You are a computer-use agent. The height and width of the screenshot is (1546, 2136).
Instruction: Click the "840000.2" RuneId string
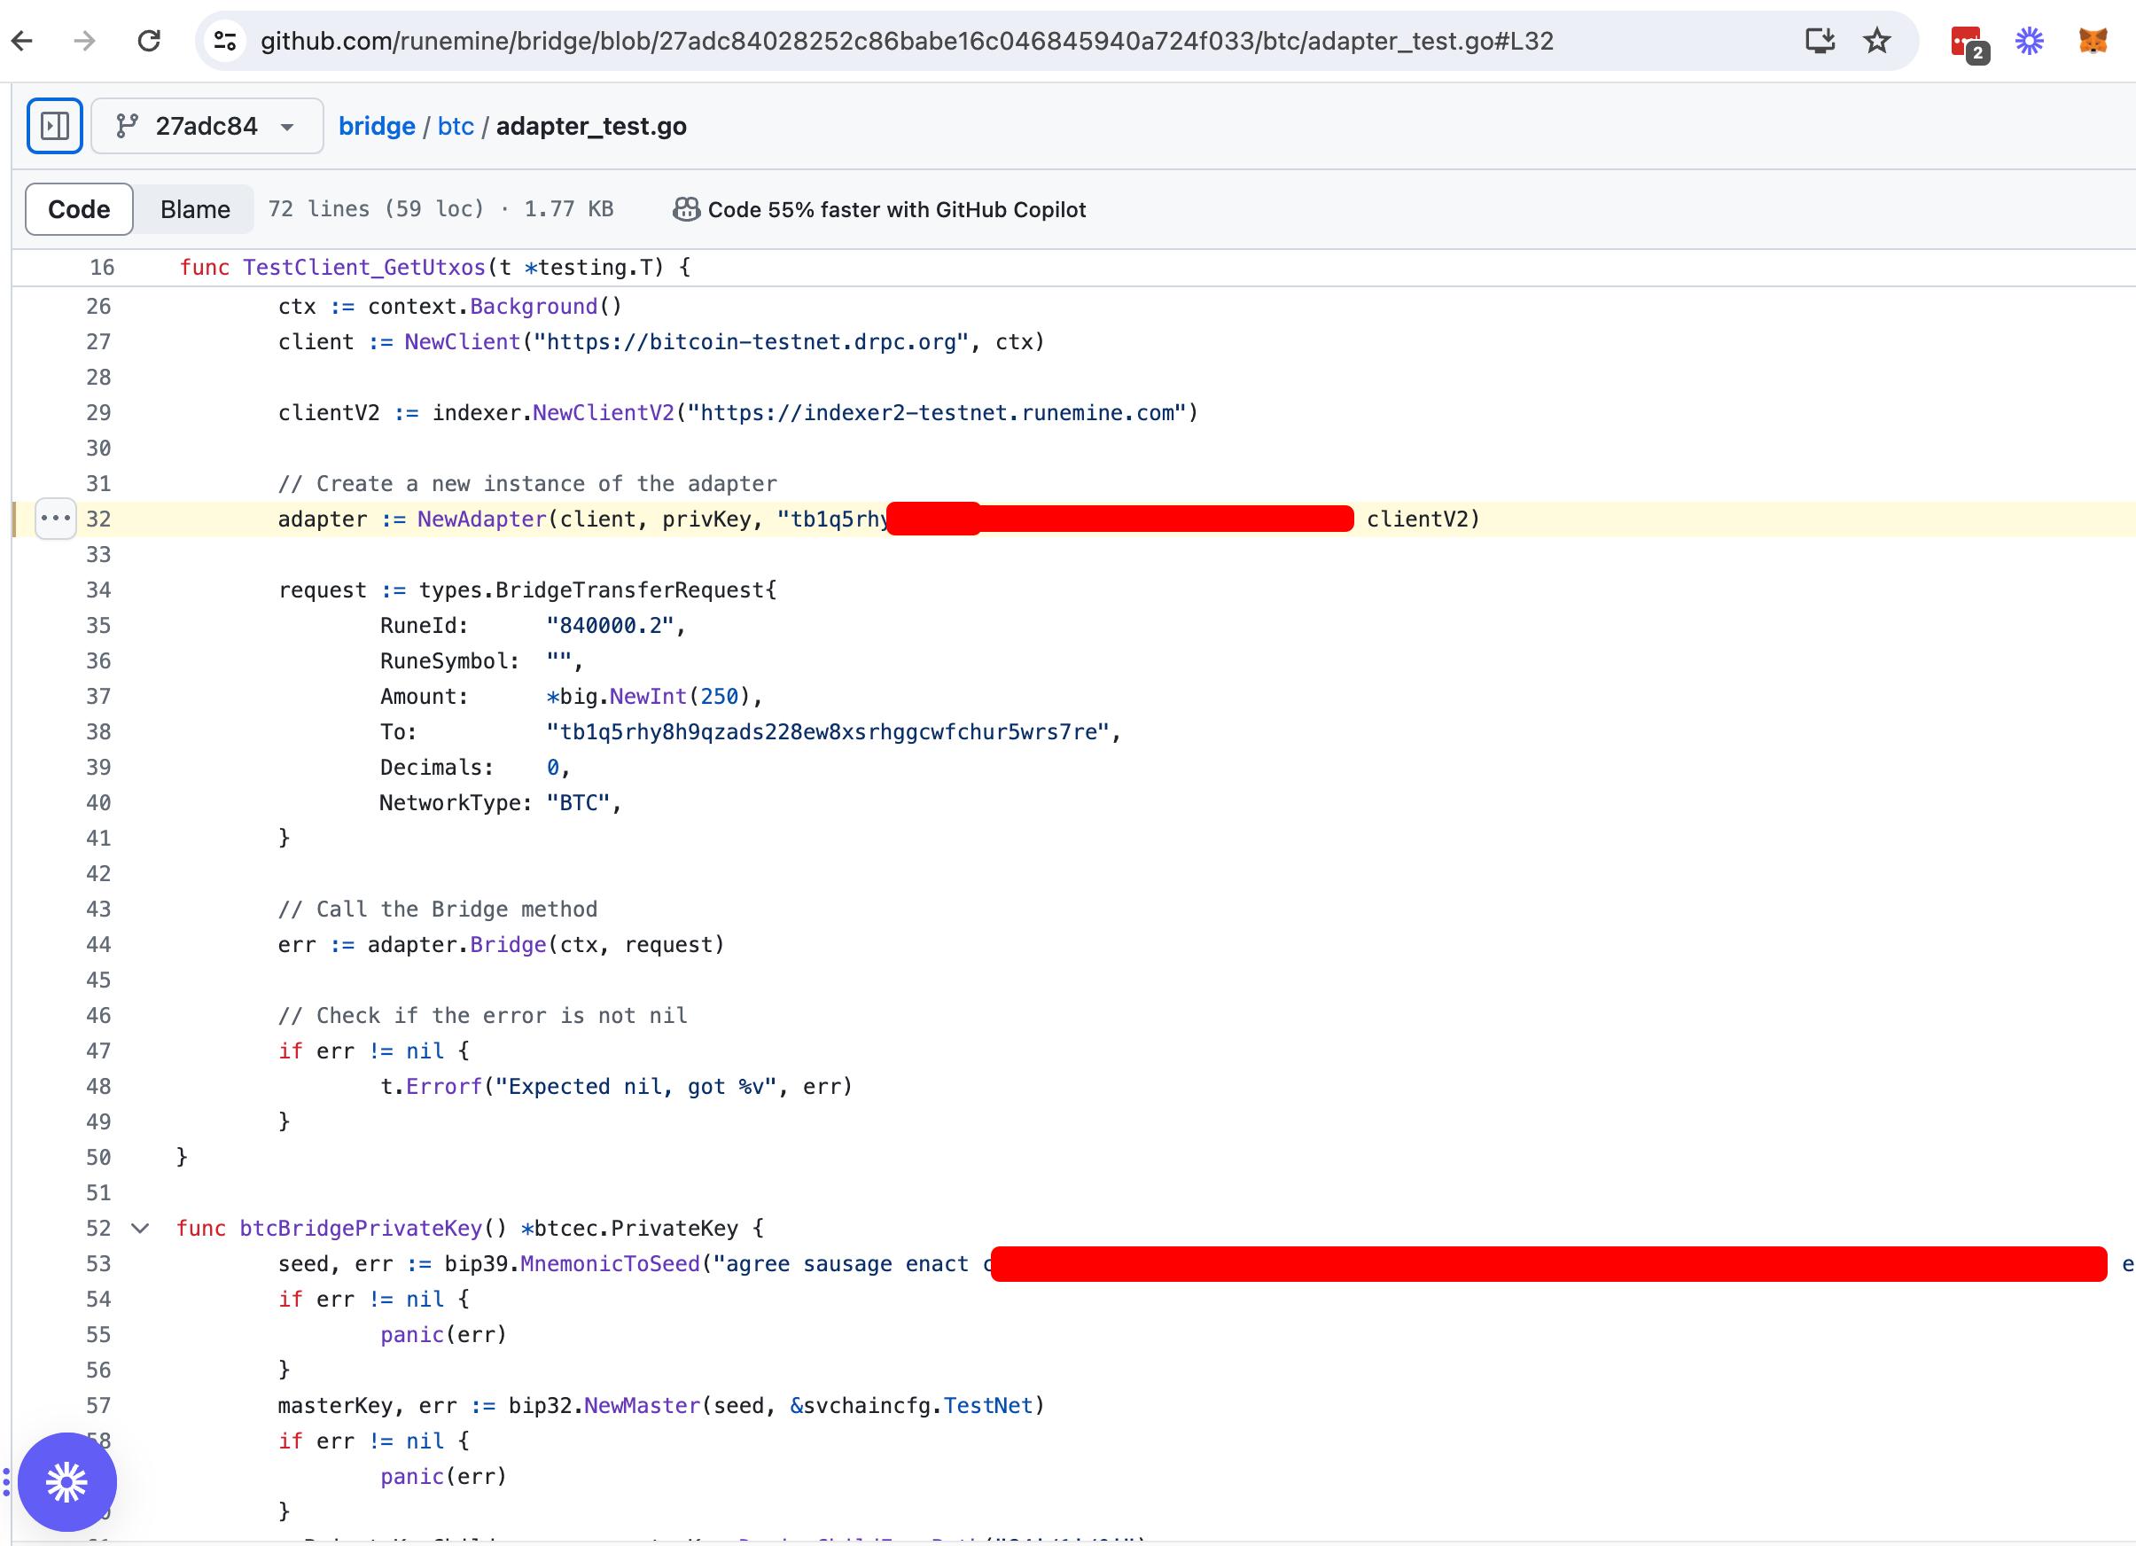point(611,626)
